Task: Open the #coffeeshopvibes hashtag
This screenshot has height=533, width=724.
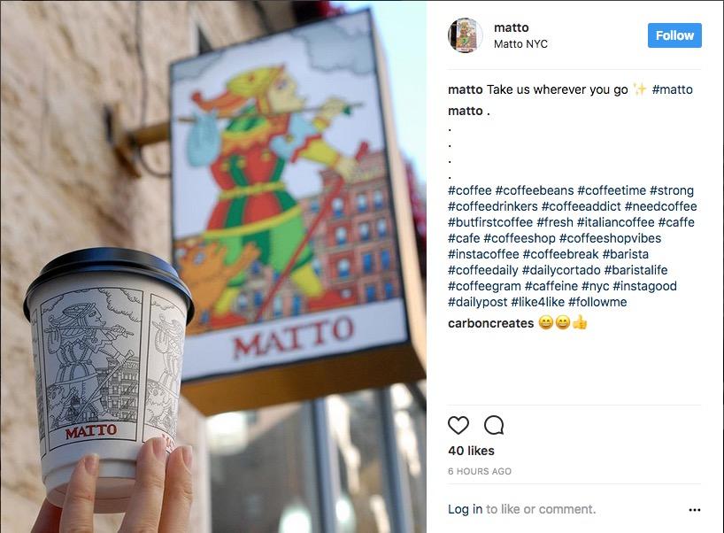Action: [610, 238]
